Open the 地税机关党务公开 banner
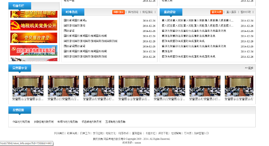This screenshot has width=269, height=146. 34,25
